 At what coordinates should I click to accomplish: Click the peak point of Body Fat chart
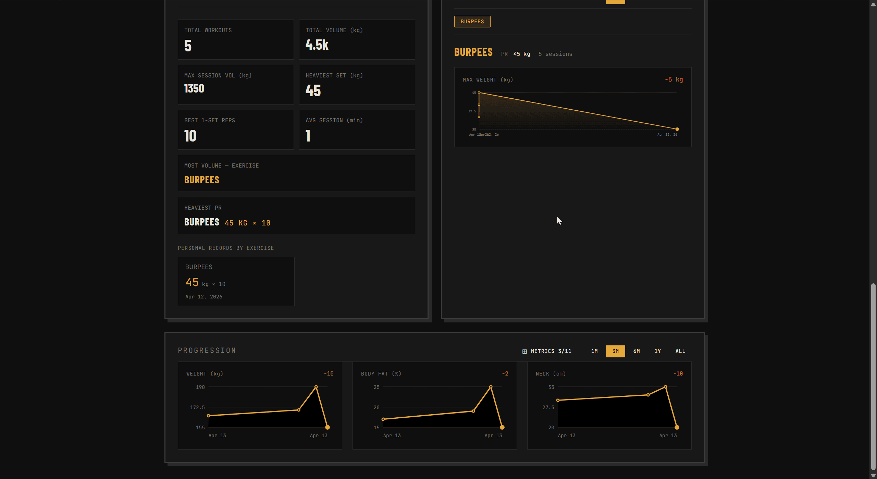491,387
